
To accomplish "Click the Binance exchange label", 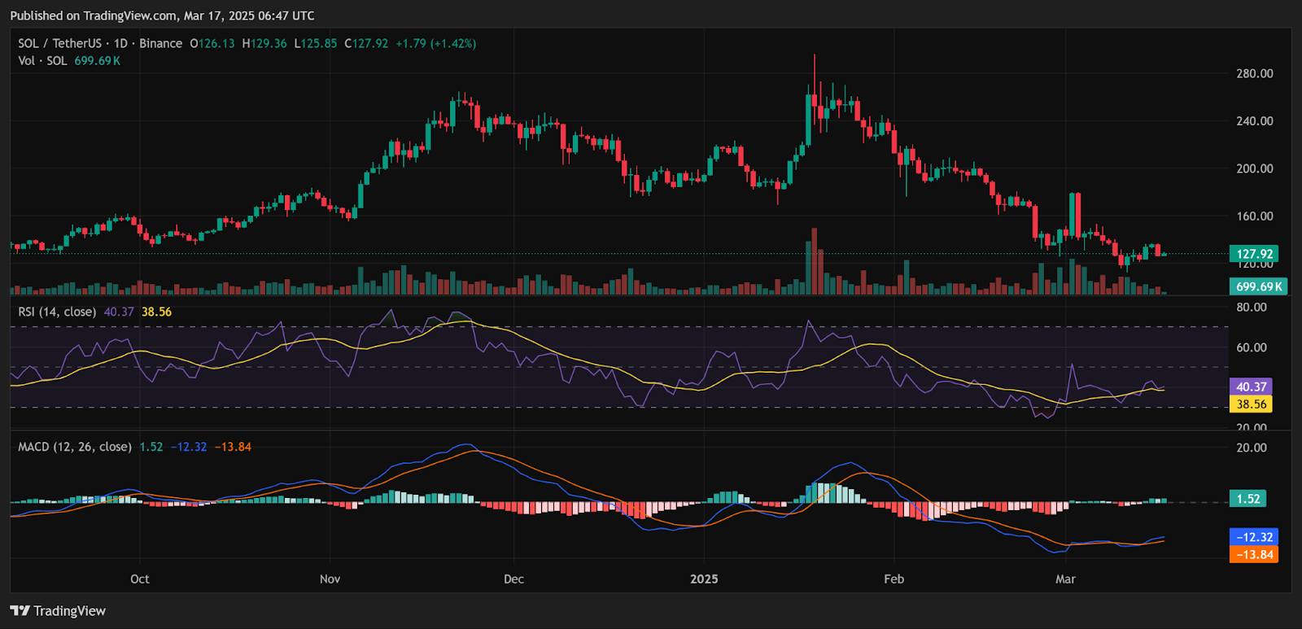I will coord(160,43).
